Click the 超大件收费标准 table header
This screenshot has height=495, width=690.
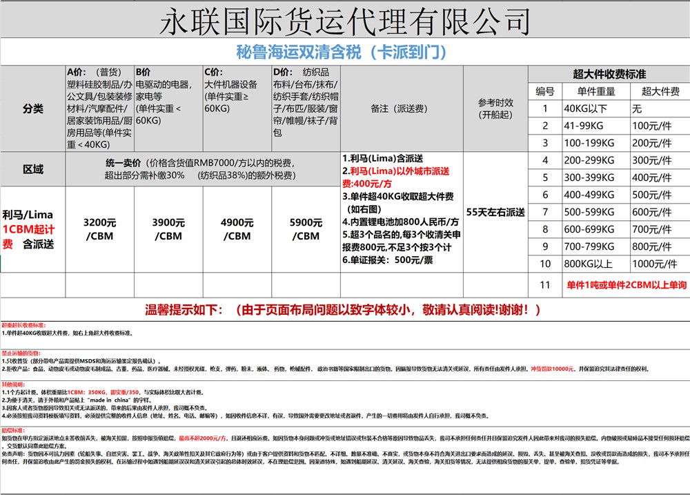[x=609, y=74]
